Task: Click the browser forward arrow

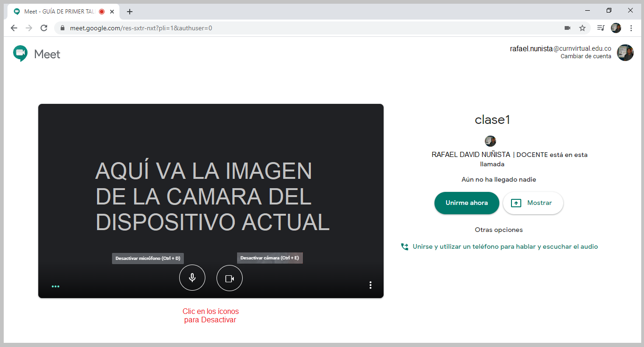Action: [x=29, y=28]
